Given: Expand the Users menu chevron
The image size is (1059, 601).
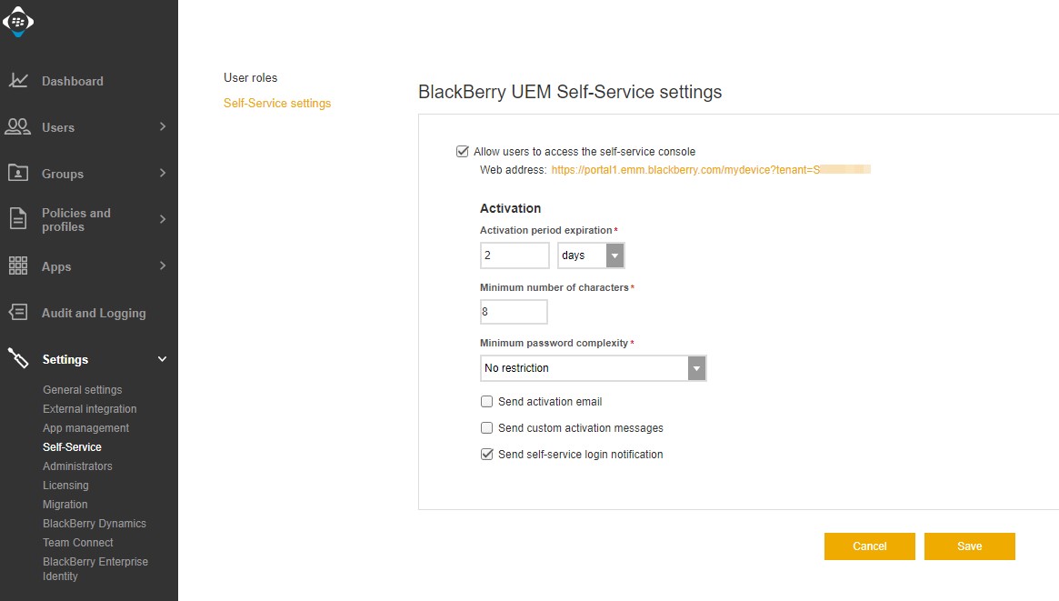Looking at the screenshot, I should click(163, 126).
